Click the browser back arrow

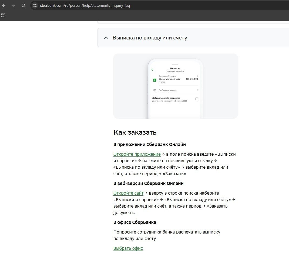pos(4,5)
